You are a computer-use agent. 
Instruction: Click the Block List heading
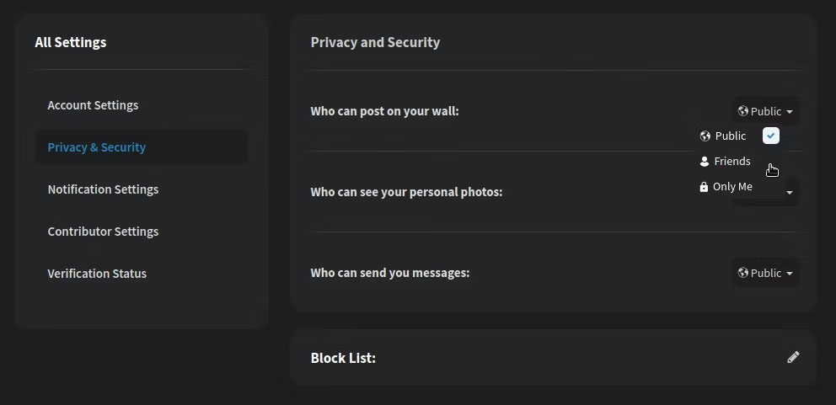[343, 358]
